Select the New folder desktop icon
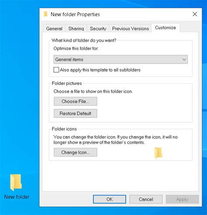Screen dimensions: 207x215 (16, 183)
